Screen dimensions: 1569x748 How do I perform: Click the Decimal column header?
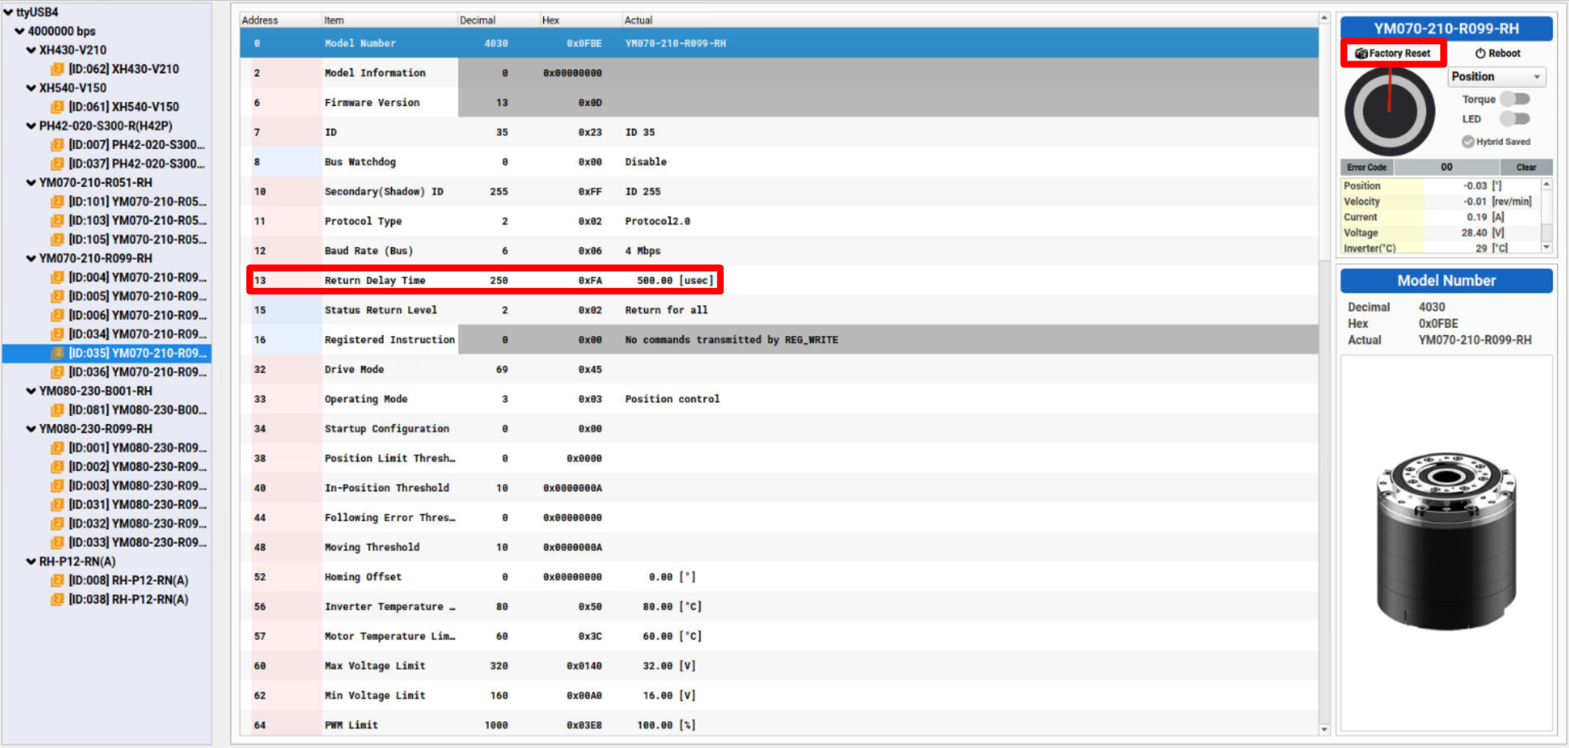[498, 20]
